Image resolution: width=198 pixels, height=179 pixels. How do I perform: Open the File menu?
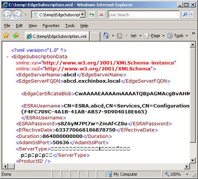click(x=7, y=25)
